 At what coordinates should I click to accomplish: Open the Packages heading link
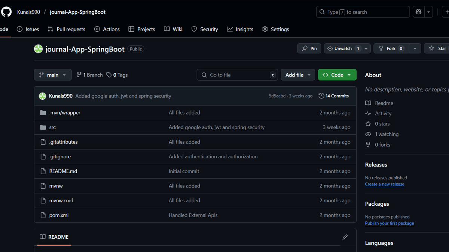pyautogui.click(x=377, y=204)
